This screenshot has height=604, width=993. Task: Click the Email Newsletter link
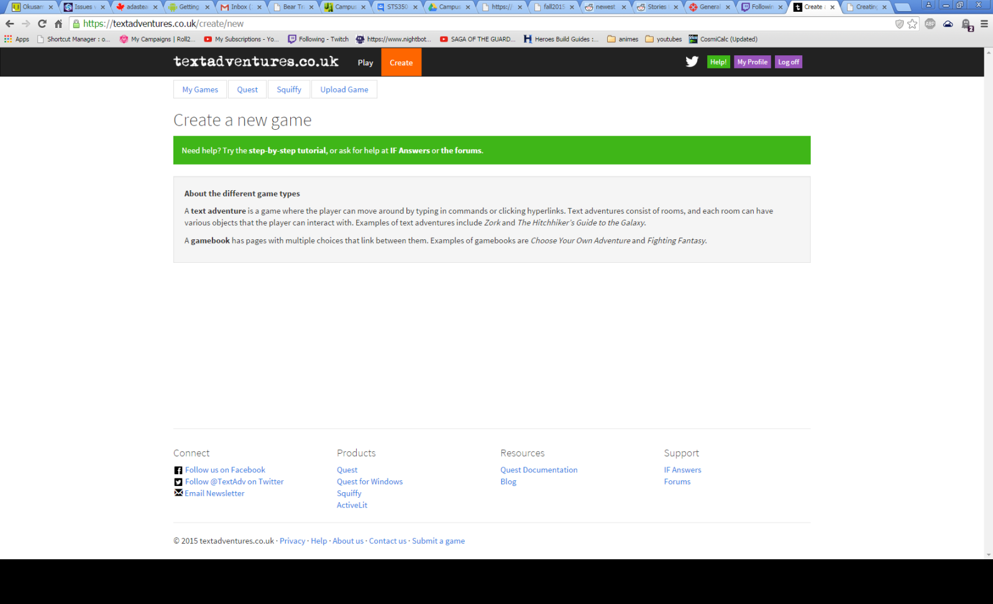click(214, 493)
